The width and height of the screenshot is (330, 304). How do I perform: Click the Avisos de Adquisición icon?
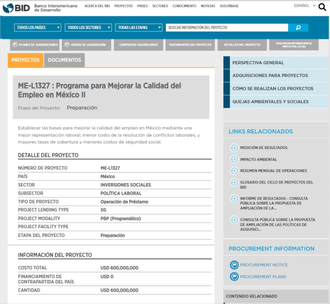coord(67,45)
